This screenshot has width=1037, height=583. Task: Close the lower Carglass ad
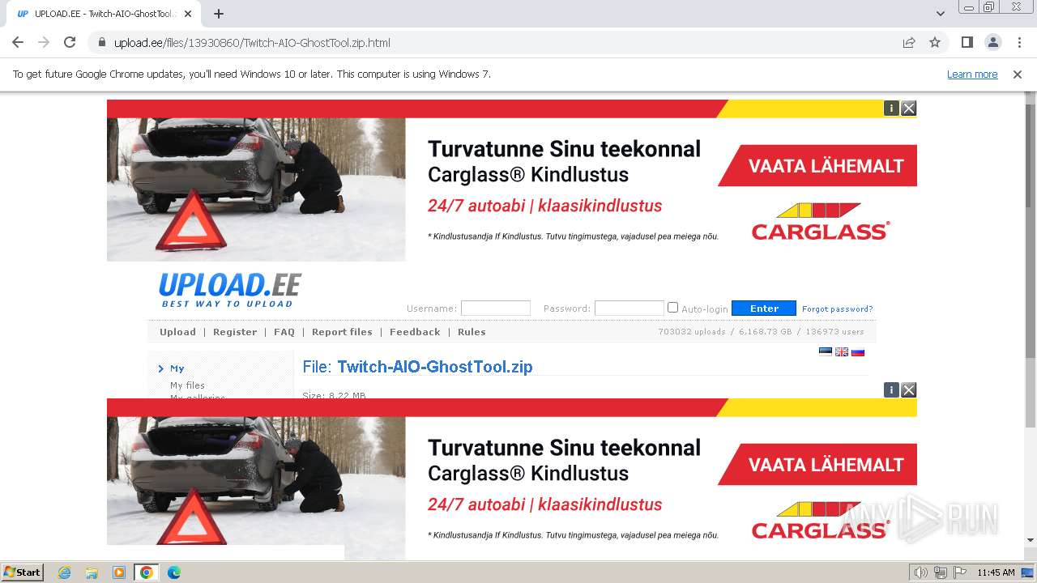point(909,390)
